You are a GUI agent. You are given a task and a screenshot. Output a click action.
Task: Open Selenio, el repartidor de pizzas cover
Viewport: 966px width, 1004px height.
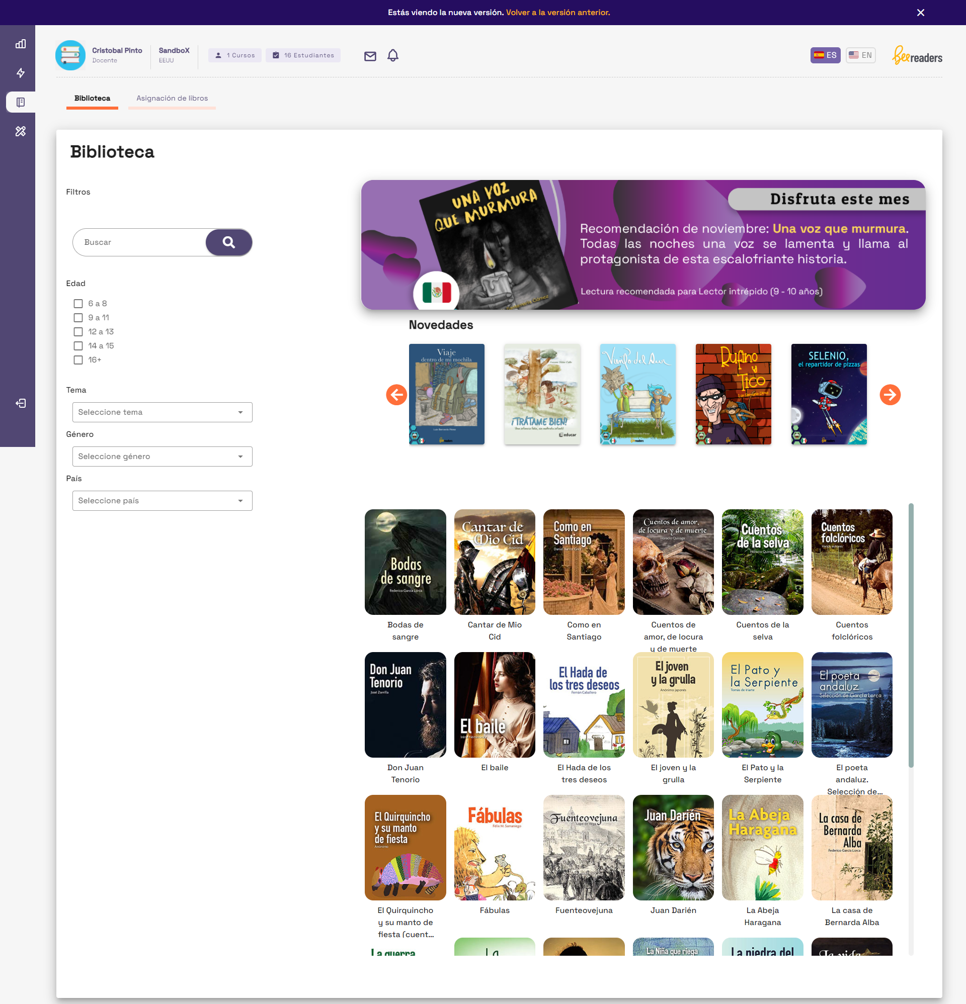[x=829, y=394]
